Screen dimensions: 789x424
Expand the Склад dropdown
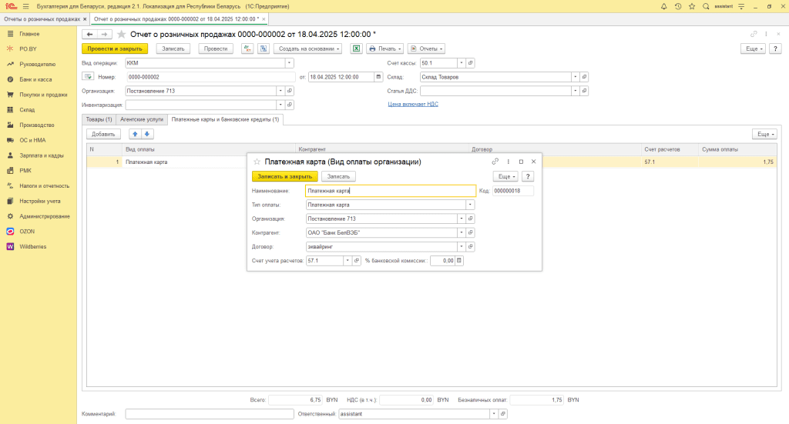[x=575, y=77]
